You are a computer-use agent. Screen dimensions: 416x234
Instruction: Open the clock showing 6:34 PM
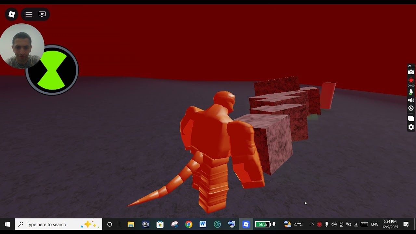[390, 224]
